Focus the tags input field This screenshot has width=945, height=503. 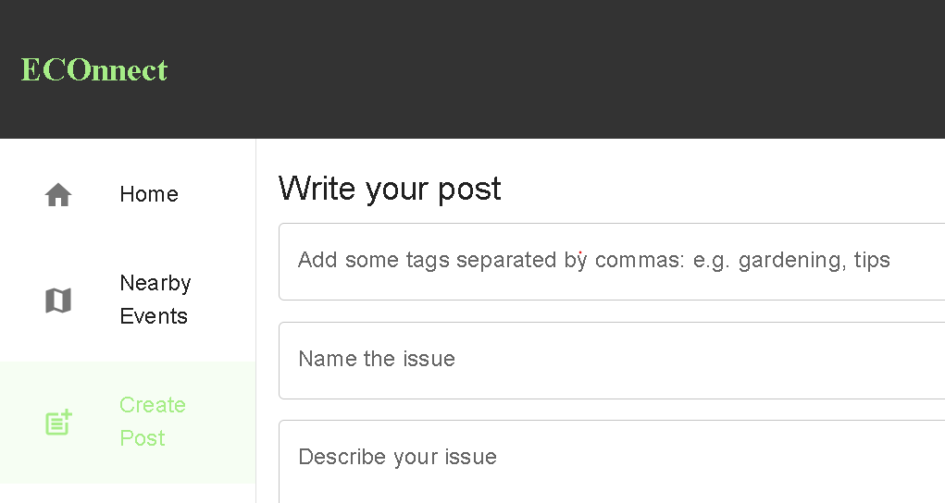point(612,262)
